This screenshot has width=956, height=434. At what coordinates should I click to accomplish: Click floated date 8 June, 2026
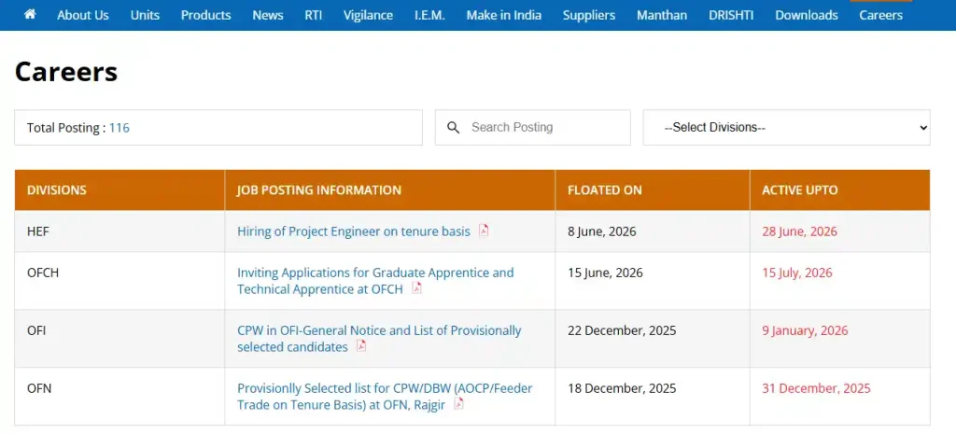click(602, 231)
